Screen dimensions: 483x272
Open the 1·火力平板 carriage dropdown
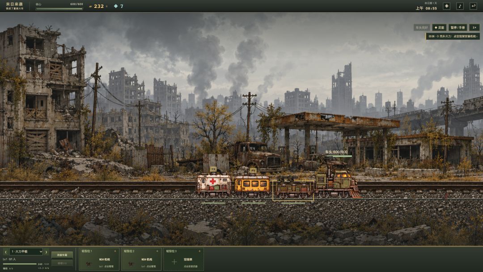pos(26,252)
